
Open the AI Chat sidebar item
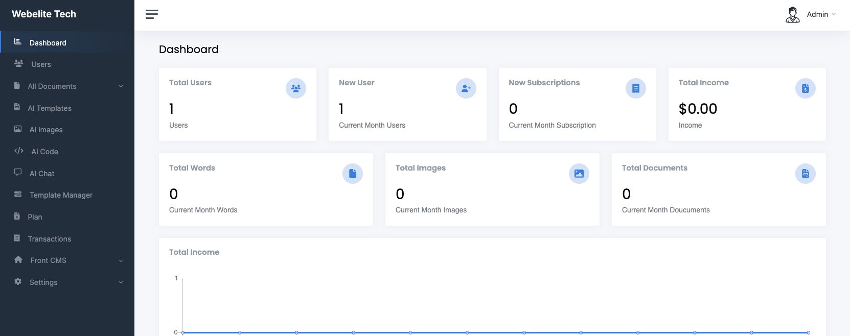point(42,174)
